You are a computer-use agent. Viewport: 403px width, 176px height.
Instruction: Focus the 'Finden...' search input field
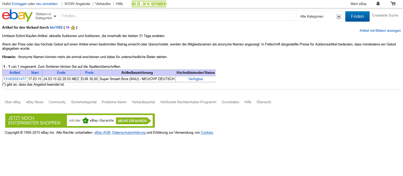(x=178, y=16)
